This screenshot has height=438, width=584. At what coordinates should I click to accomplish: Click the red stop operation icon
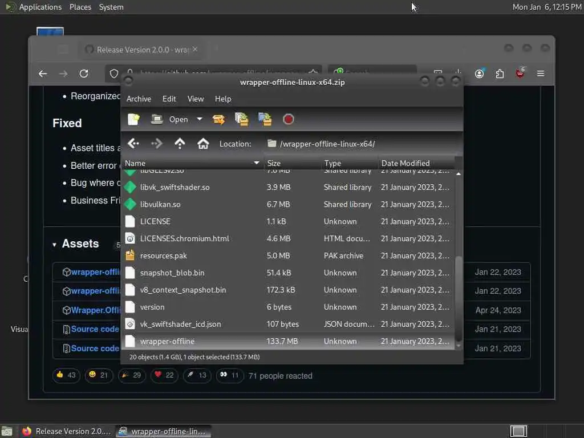(x=288, y=119)
